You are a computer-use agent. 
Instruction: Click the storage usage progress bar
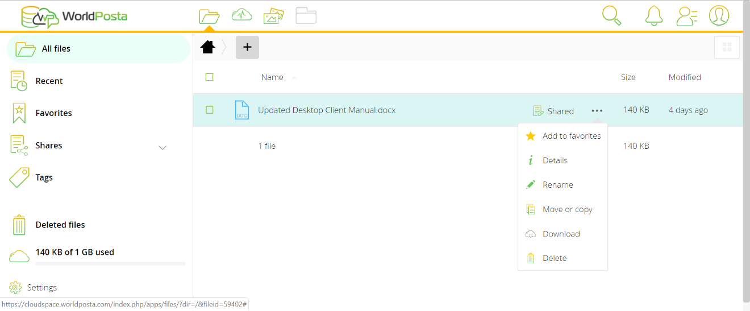(110, 264)
